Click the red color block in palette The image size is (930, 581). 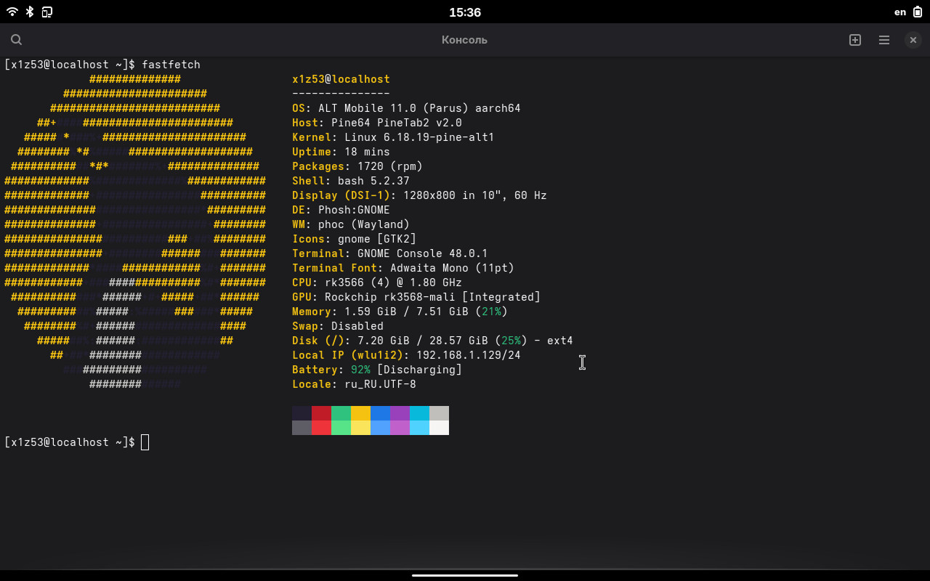[321, 413]
